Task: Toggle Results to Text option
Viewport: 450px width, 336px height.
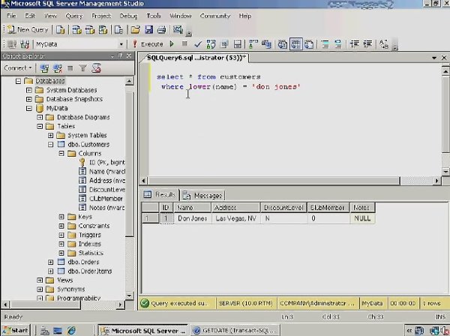Action: [x=283, y=44]
